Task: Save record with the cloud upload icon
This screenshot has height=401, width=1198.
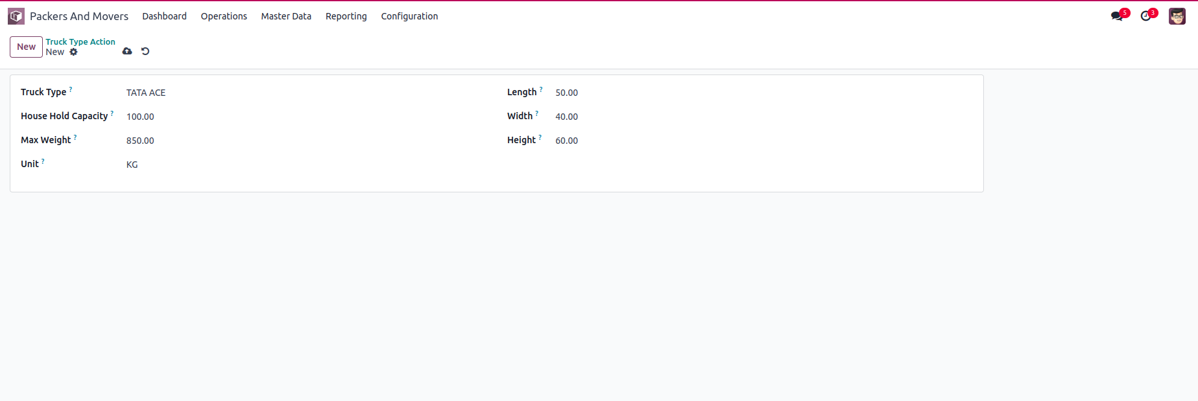Action: tap(127, 51)
